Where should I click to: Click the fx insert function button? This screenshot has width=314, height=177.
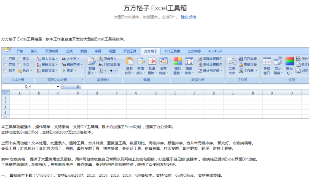(x=78, y=87)
